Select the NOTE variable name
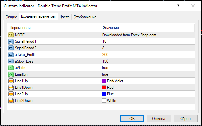Image resolution: width=202 pixels, height=126 pixels. [x=20, y=35]
